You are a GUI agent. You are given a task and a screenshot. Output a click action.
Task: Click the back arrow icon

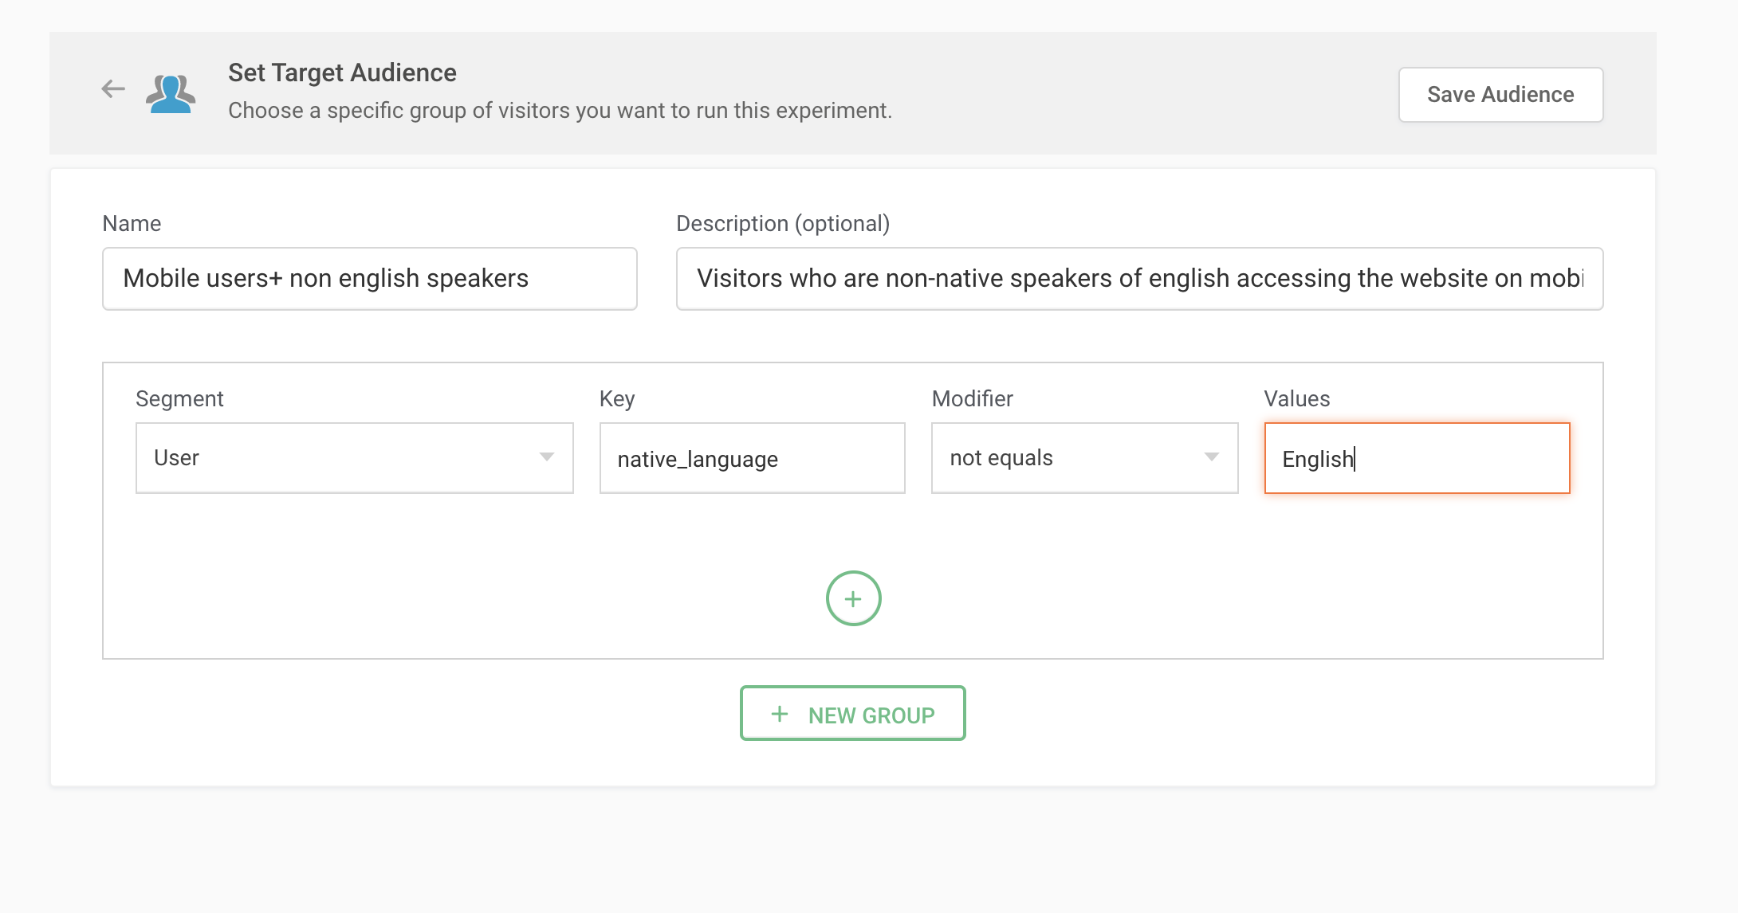coord(113,89)
